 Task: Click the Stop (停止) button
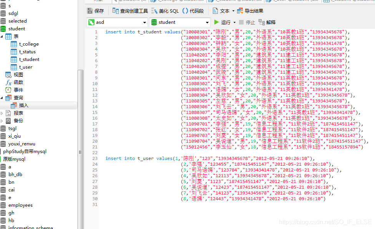247,22
